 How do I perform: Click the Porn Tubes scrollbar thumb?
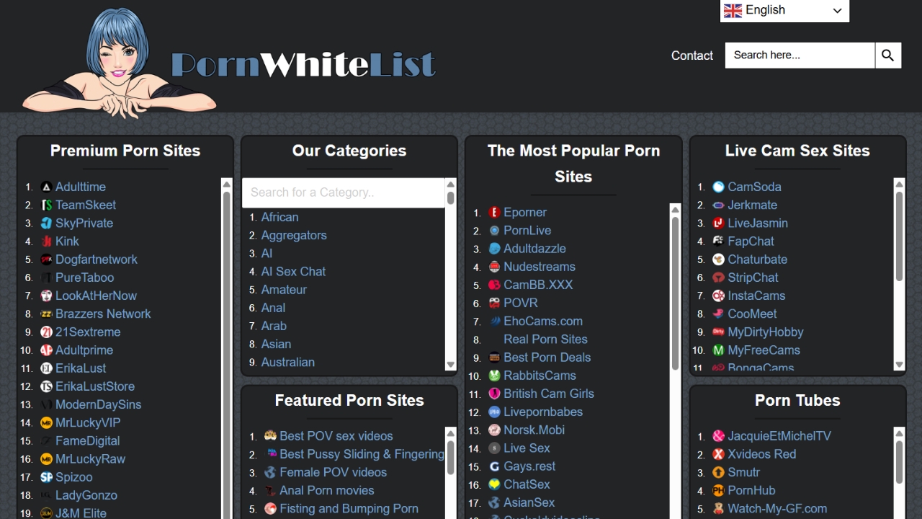click(x=899, y=463)
